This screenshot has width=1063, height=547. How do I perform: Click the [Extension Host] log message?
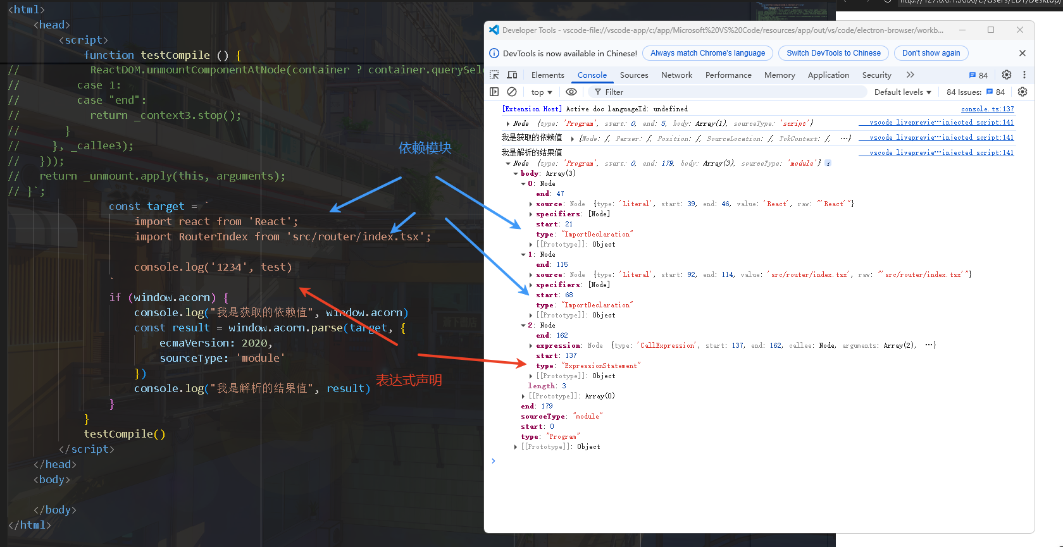click(x=595, y=109)
